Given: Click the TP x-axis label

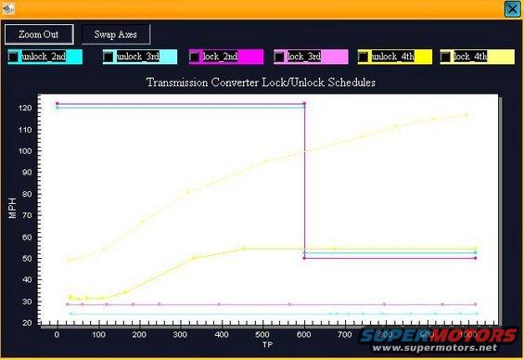Looking at the screenshot, I should pyautogui.click(x=267, y=344).
